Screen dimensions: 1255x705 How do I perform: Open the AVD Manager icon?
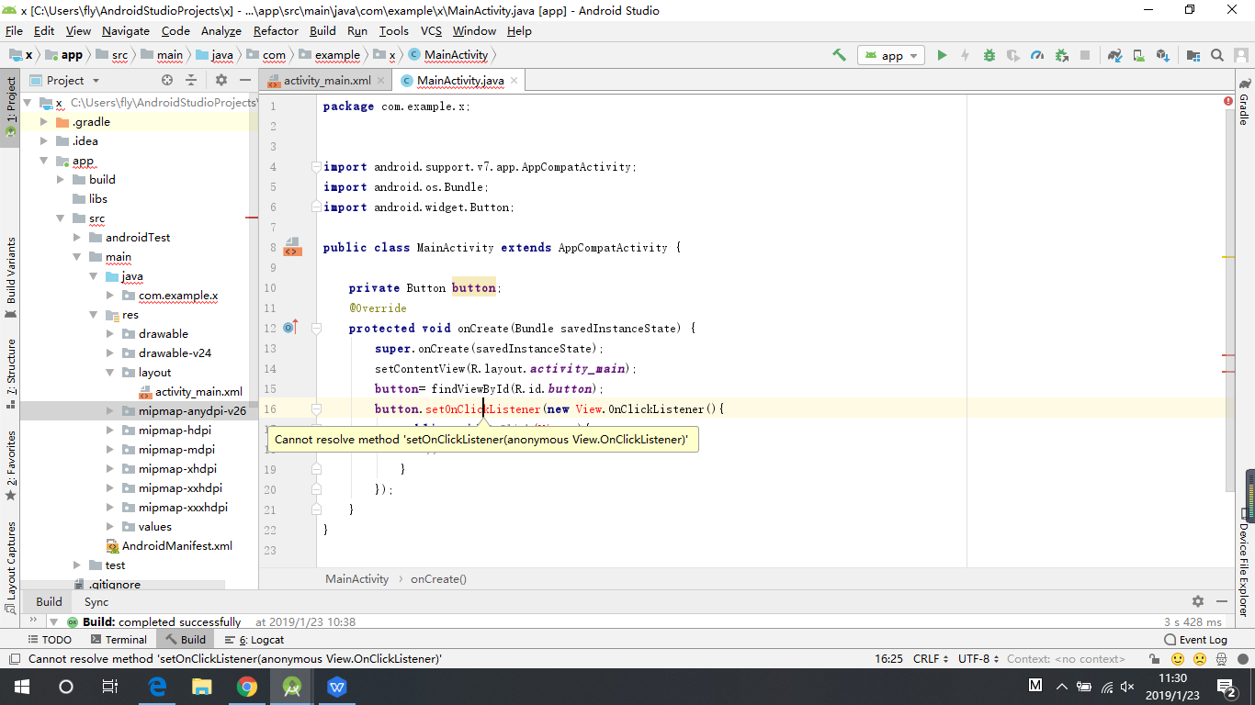point(1139,55)
